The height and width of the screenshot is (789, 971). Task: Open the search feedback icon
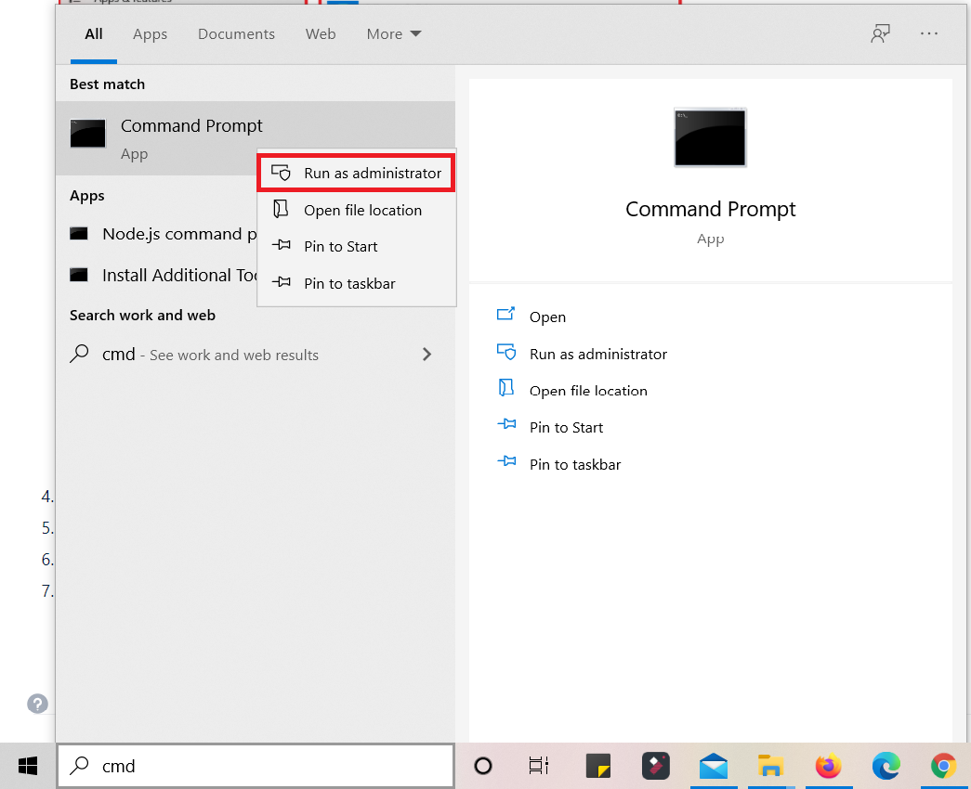click(x=880, y=34)
